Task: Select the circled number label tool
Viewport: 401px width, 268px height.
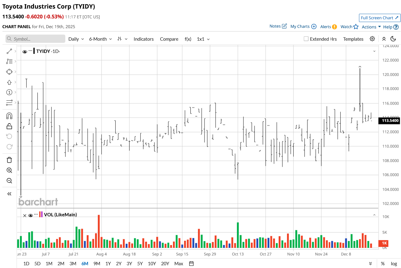Action: (9, 92)
